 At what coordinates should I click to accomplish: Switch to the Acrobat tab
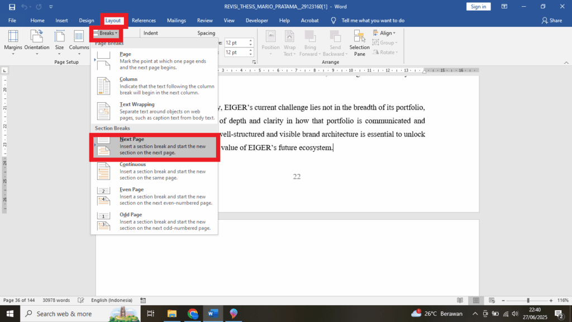pos(309,21)
